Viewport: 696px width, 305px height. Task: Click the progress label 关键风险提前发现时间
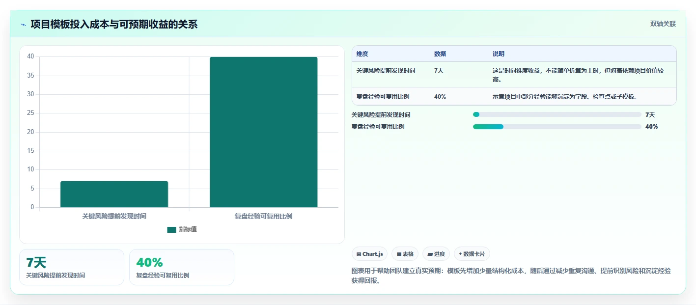click(x=381, y=115)
